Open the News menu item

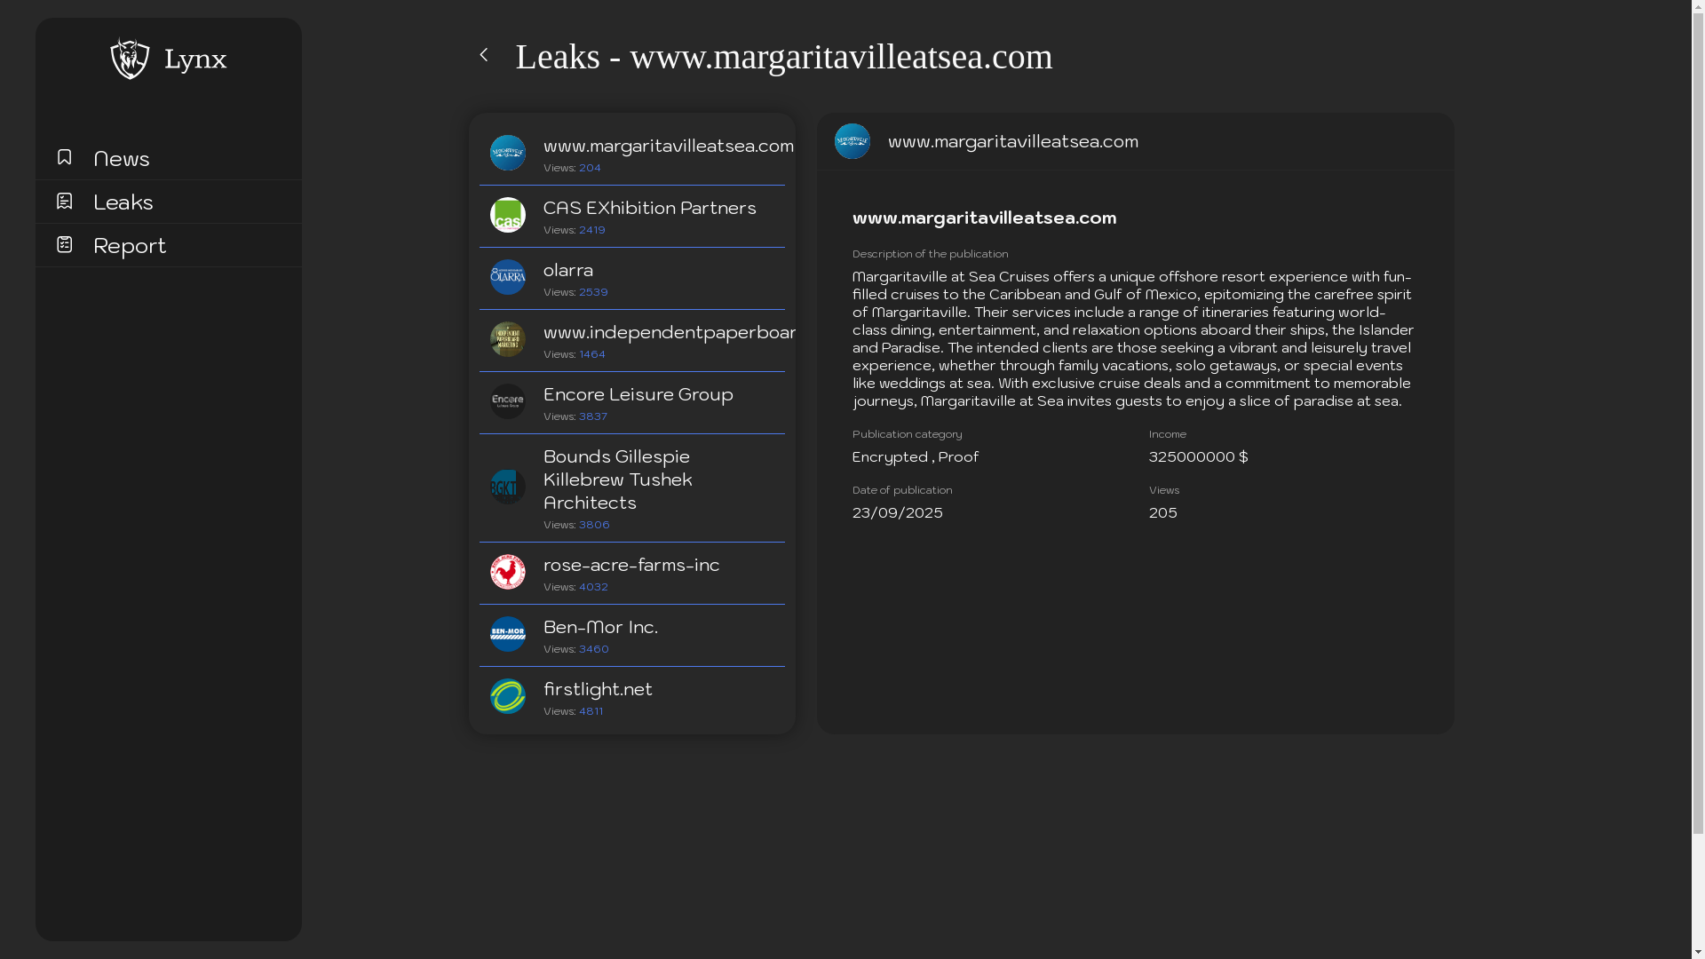[x=122, y=158]
